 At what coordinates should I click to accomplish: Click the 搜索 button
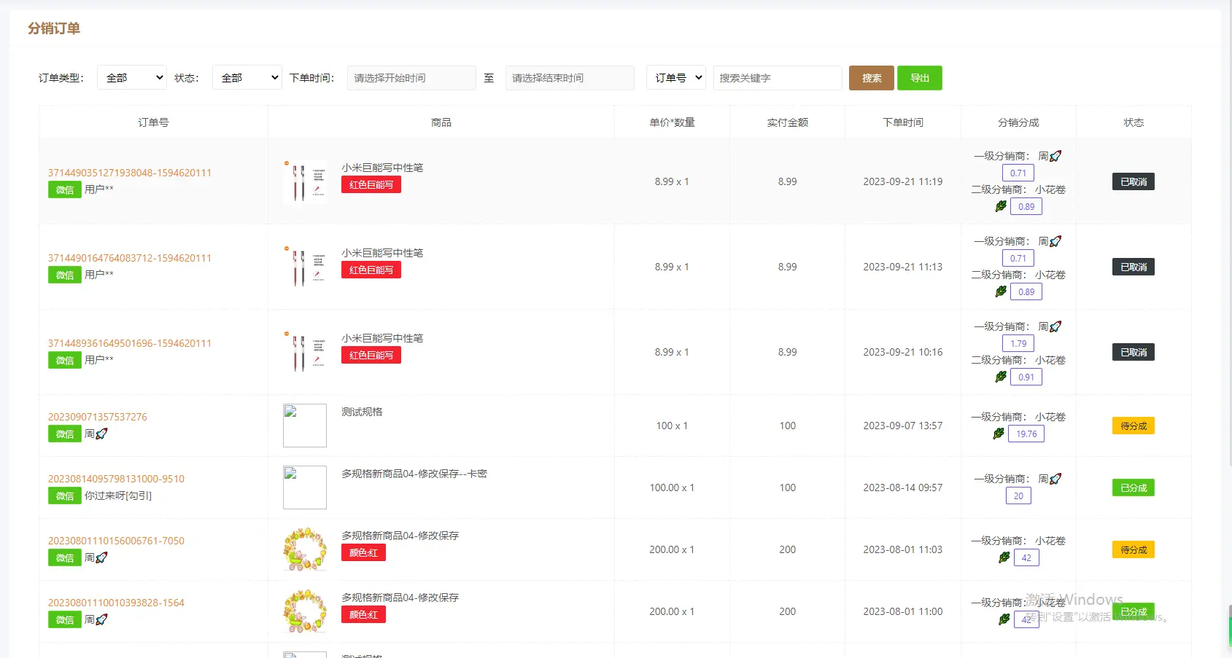point(871,78)
